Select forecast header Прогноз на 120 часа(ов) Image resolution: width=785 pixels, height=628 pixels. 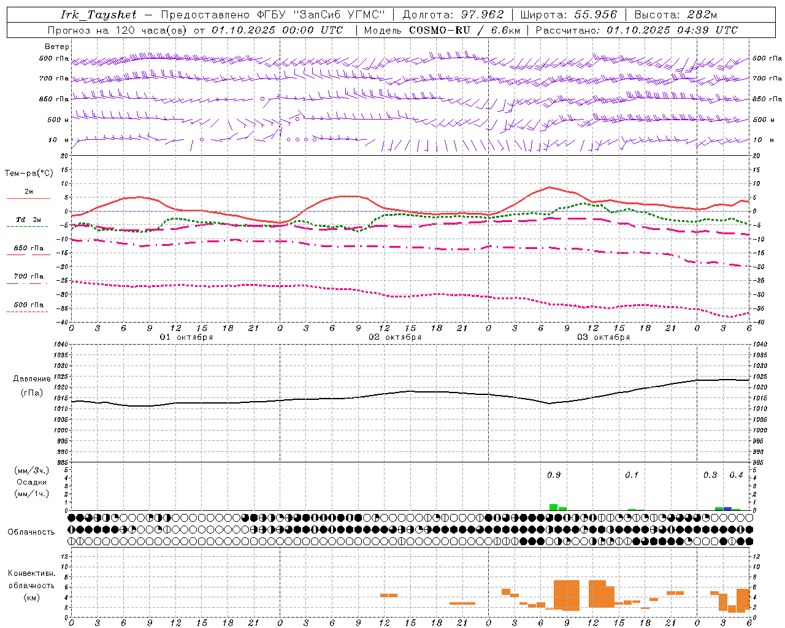click(x=118, y=30)
